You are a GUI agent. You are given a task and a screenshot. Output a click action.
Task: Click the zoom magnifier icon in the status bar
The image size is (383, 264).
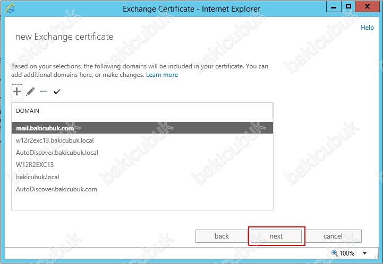pyautogui.click(x=334, y=253)
